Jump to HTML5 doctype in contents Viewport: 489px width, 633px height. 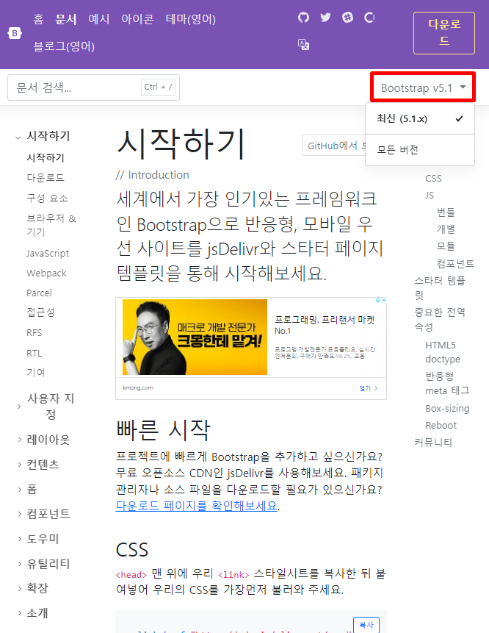443,352
